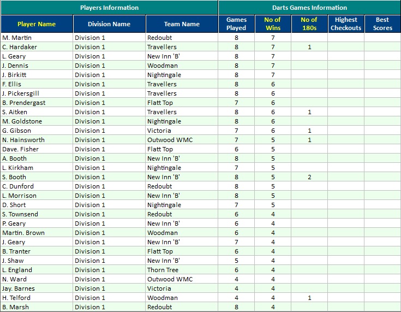Click the Highest Checkouts column header
This screenshot has height=312, width=401.
[x=346, y=24]
